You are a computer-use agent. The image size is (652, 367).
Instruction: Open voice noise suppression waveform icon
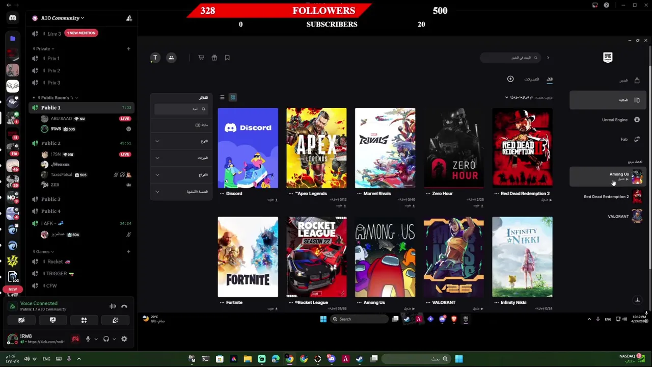coord(113,306)
